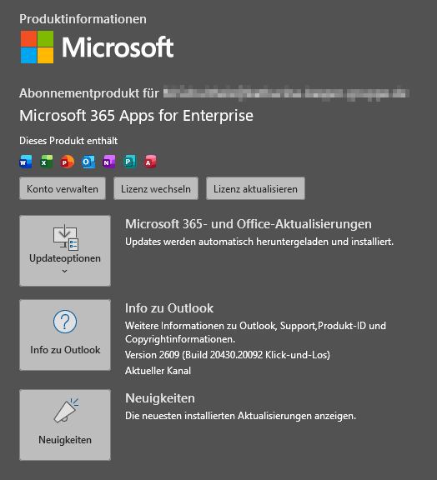Open Konto verwalten
The image size is (437, 480).
pos(63,188)
